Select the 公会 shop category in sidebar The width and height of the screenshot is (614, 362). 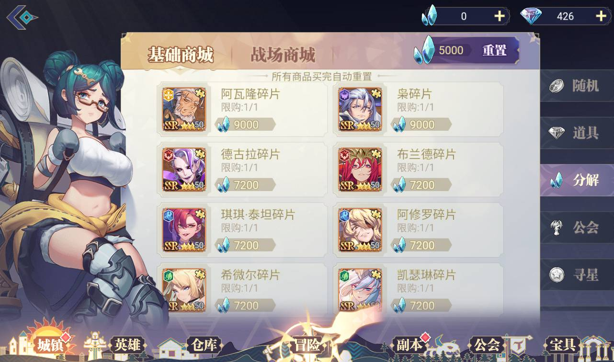pyautogui.click(x=577, y=227)
